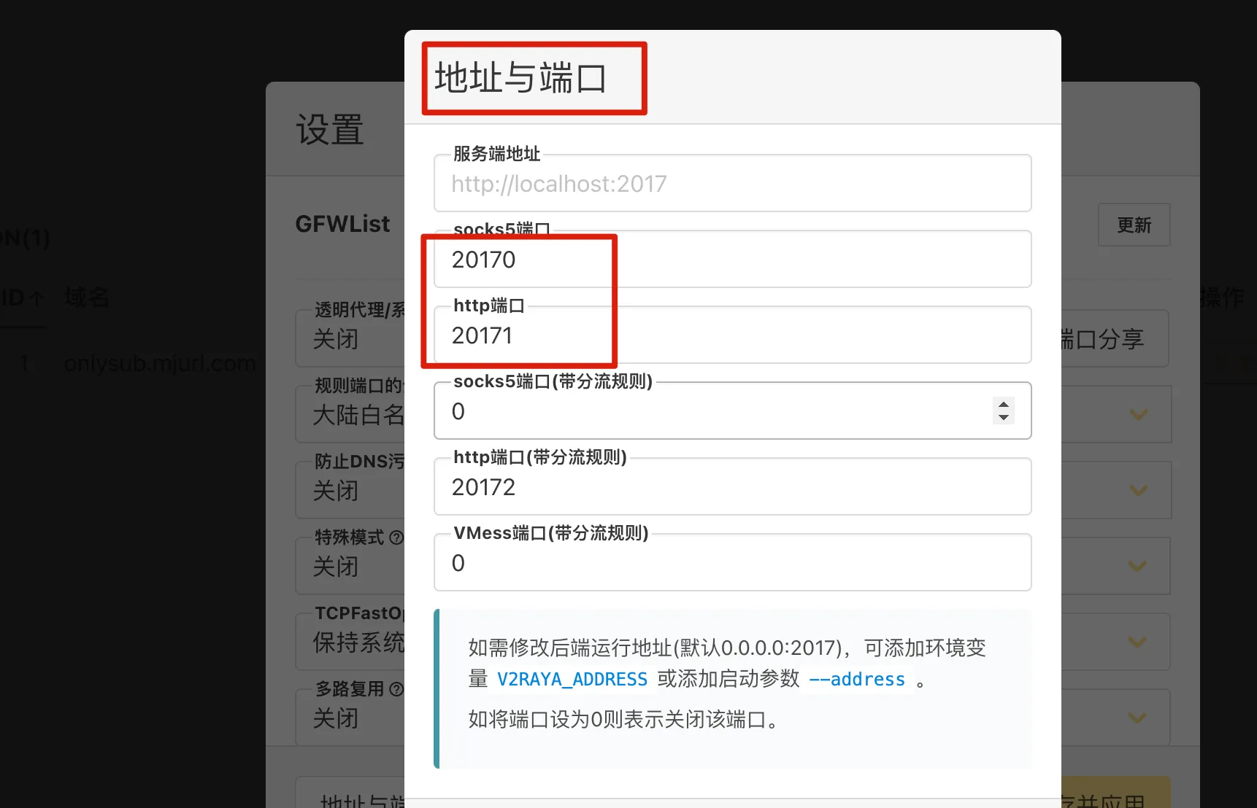Click the http端口(带分流规则) field showing 20172

coord(731,487)
